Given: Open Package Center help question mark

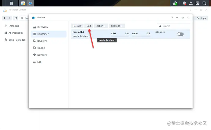Looking at the screenshot, I should [x=190, y=10].
